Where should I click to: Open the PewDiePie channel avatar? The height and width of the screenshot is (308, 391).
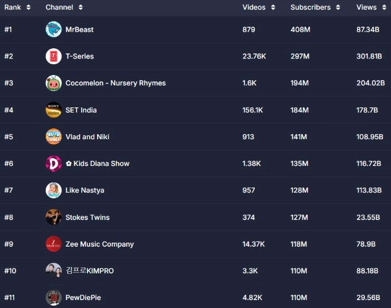point(53,297)
